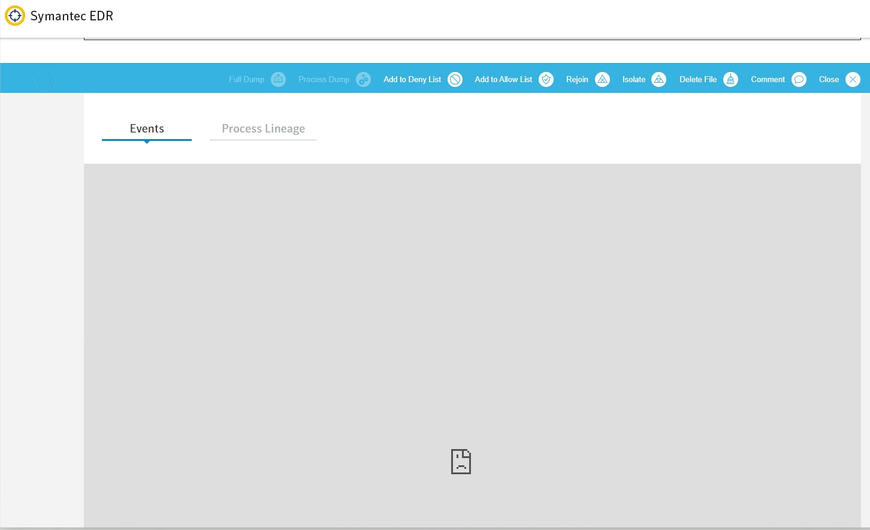Click the Full Dump label
This screenshot has height=530, width=870.
click(246, 79)
